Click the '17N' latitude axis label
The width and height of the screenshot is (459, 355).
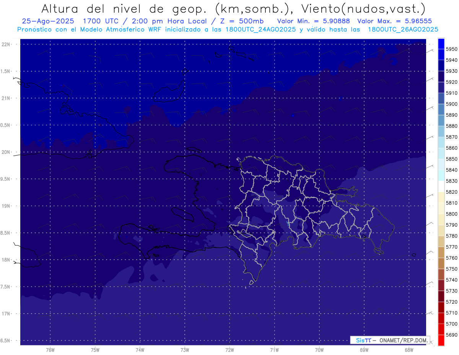[6, 314]
